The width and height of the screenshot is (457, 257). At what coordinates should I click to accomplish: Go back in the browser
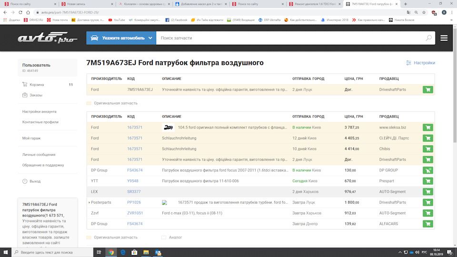click(x=5, y=12)
